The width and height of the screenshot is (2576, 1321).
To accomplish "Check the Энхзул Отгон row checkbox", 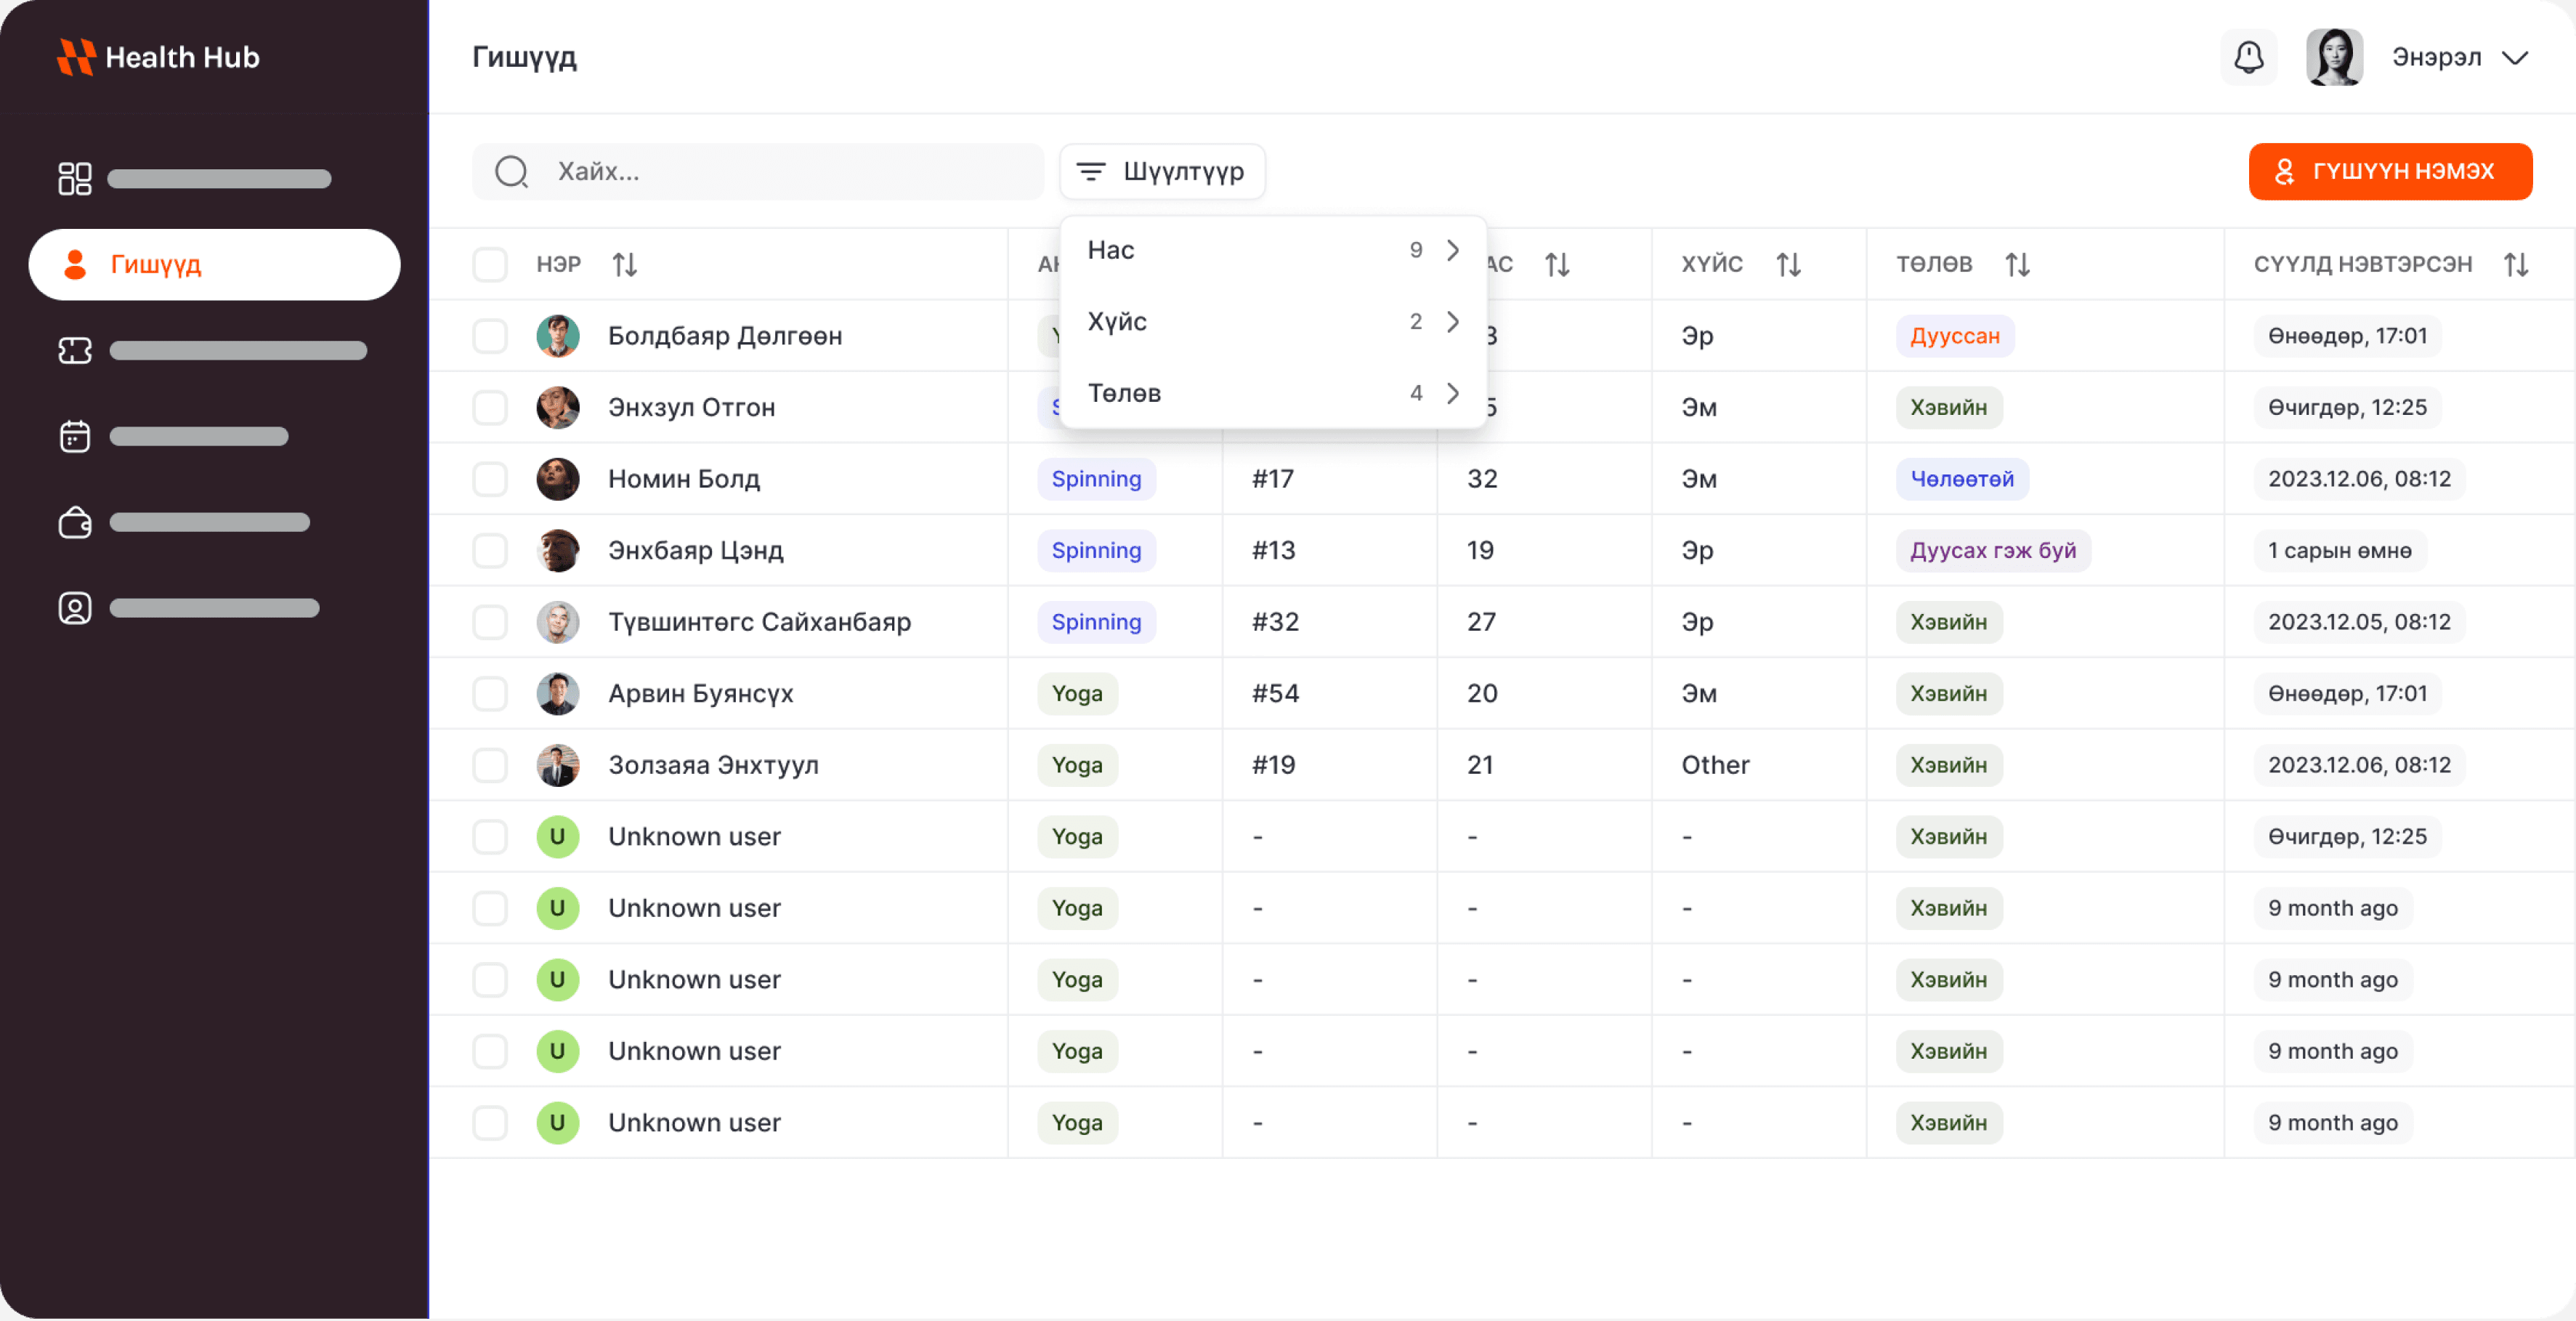I will pos(490,408).
